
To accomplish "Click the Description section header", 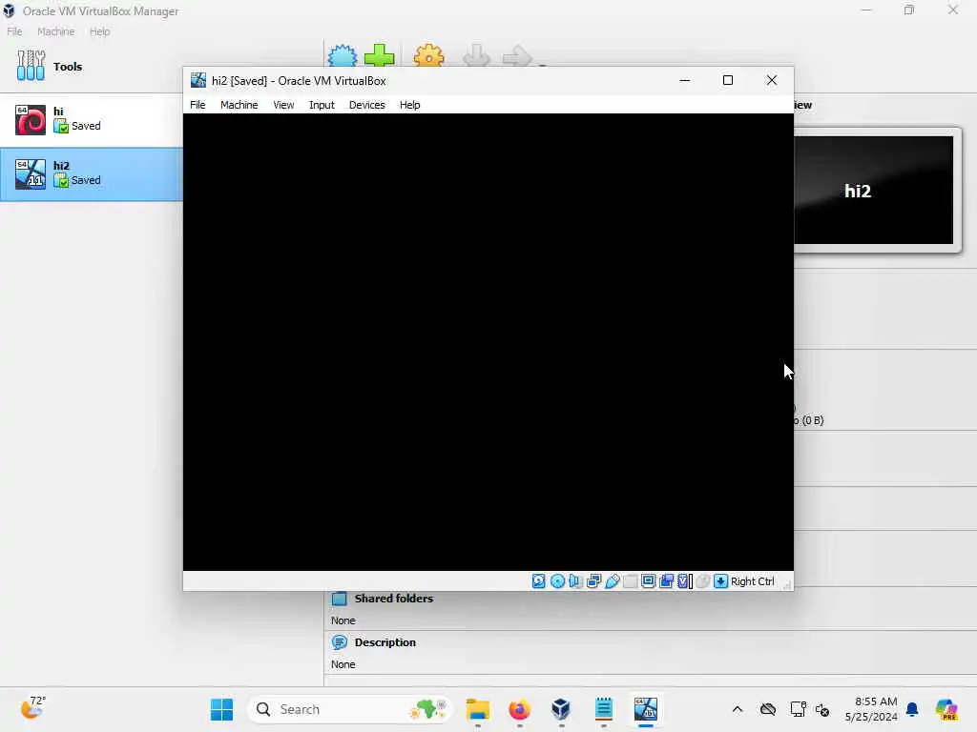I will click(x=385, y=642).
